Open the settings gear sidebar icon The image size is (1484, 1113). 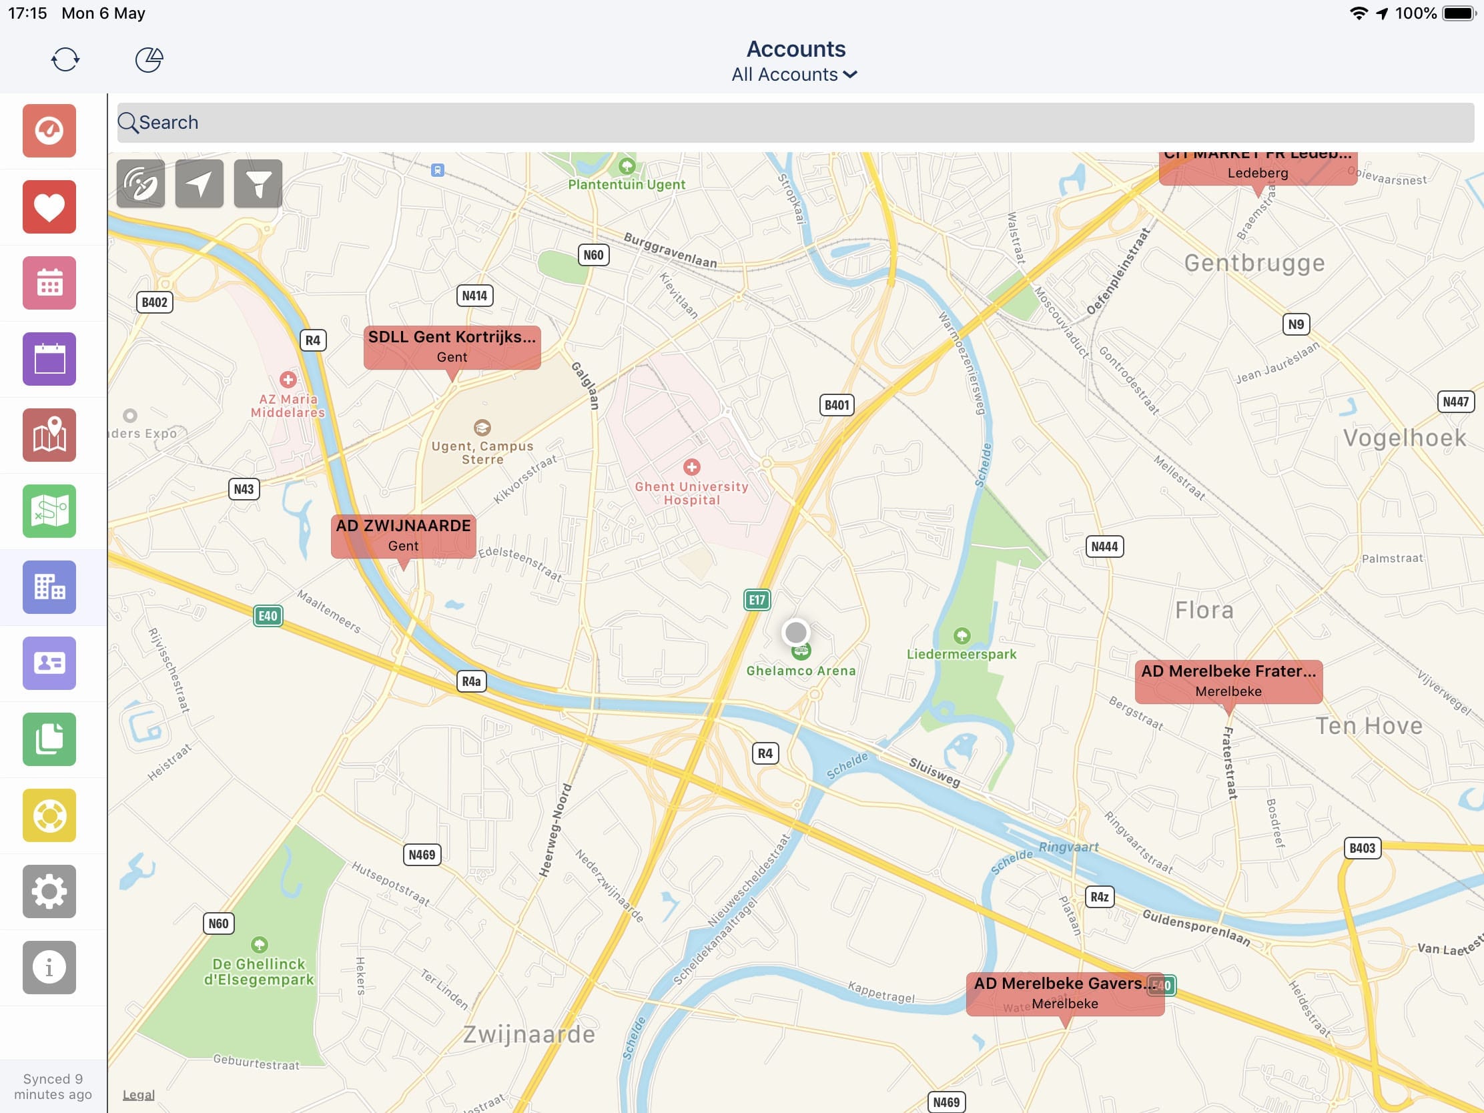[49, 891]
